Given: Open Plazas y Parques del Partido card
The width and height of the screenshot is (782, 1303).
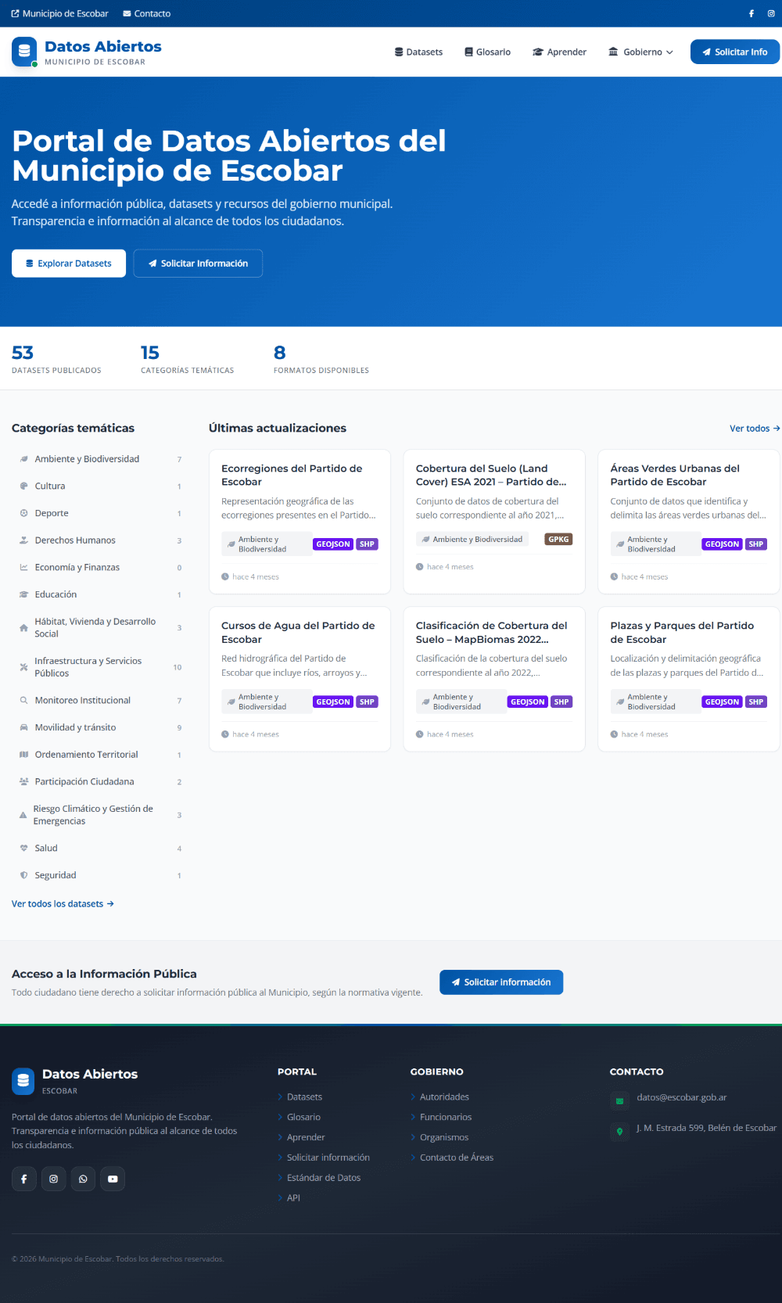Looking at the screenshot, I should click(689, 679).
